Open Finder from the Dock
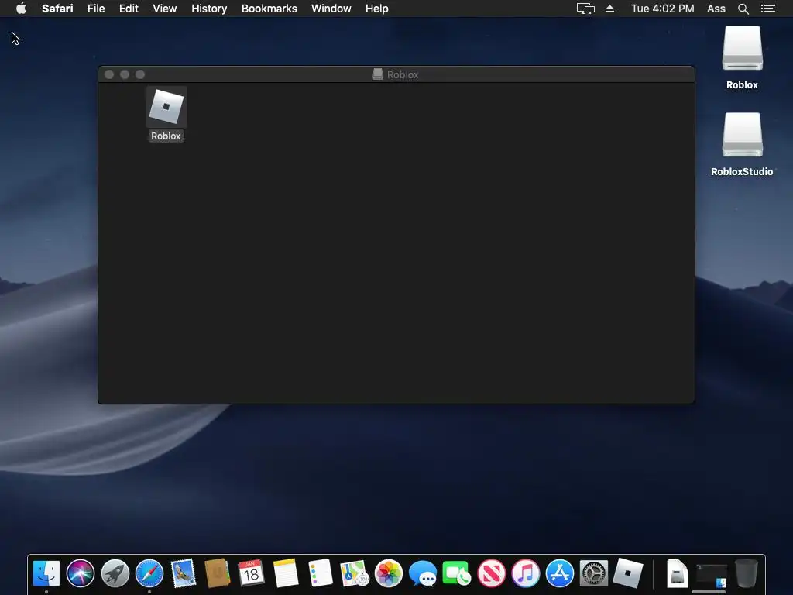This screenshot has width=793, height=595. point(46,573)
